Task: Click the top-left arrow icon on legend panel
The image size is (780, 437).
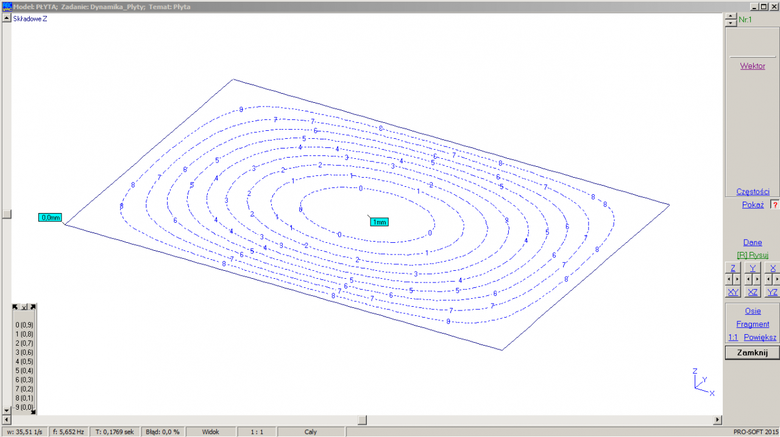Action: (x=16, y=307)
